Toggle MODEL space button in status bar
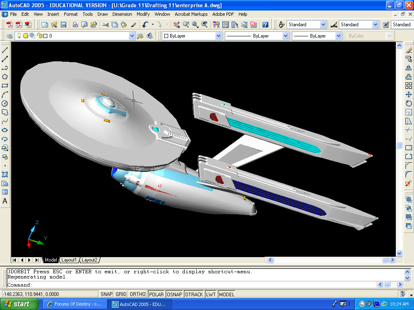This screenshot has height=310, width=414. pyautogui.click(x=226, y=294)
